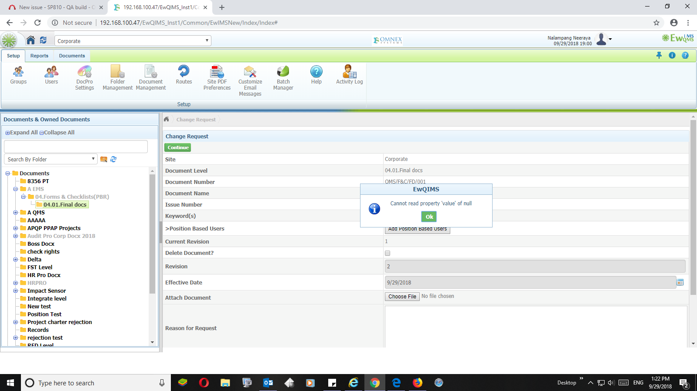
Task: Open Document Management
Action: 151,78
